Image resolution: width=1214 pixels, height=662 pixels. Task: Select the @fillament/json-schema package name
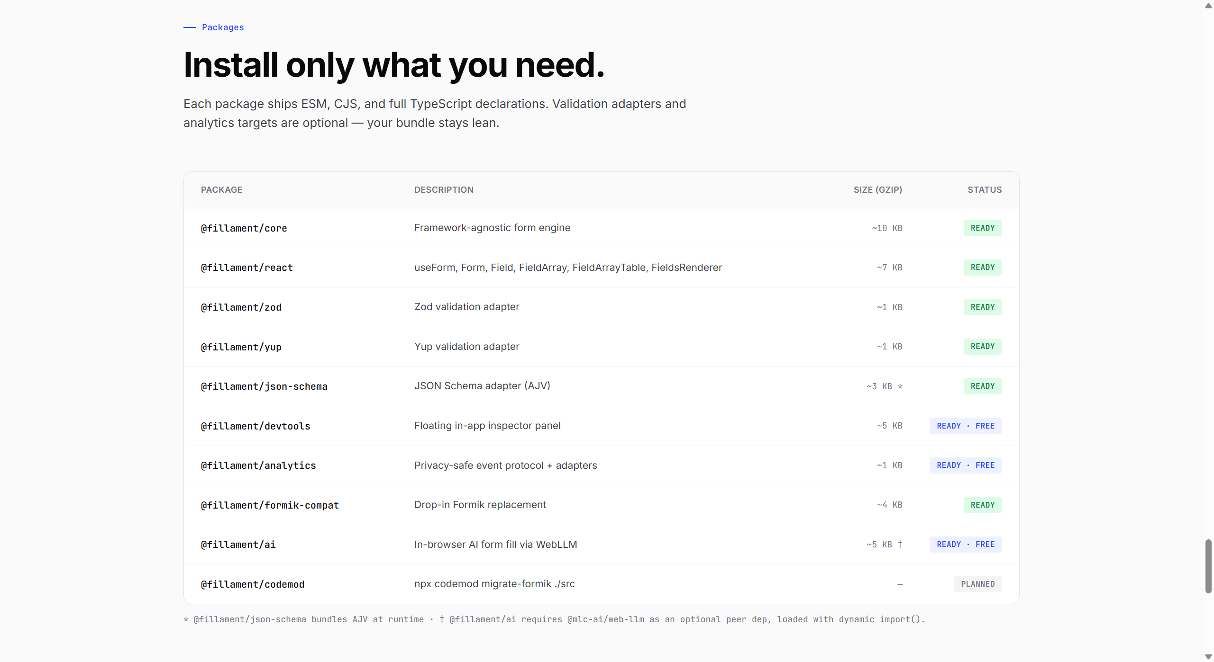[264, 386]
